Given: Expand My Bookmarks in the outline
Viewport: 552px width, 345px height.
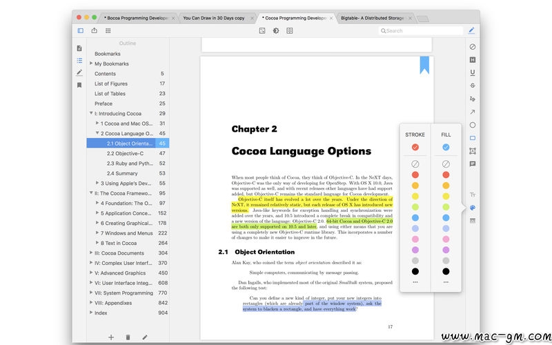Looking at the screenshot, I should coord(91,63).
